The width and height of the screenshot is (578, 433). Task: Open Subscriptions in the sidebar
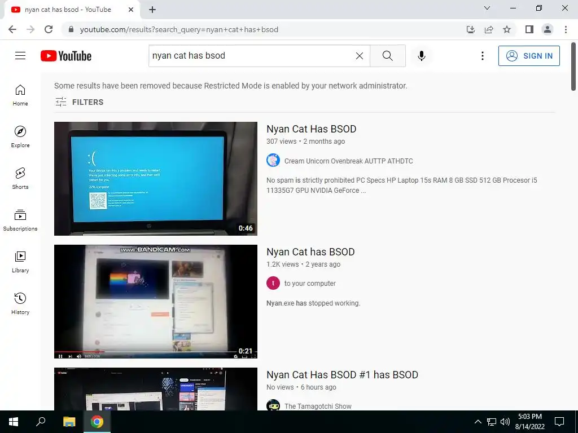pyautogui.click(x=20, y=220)
